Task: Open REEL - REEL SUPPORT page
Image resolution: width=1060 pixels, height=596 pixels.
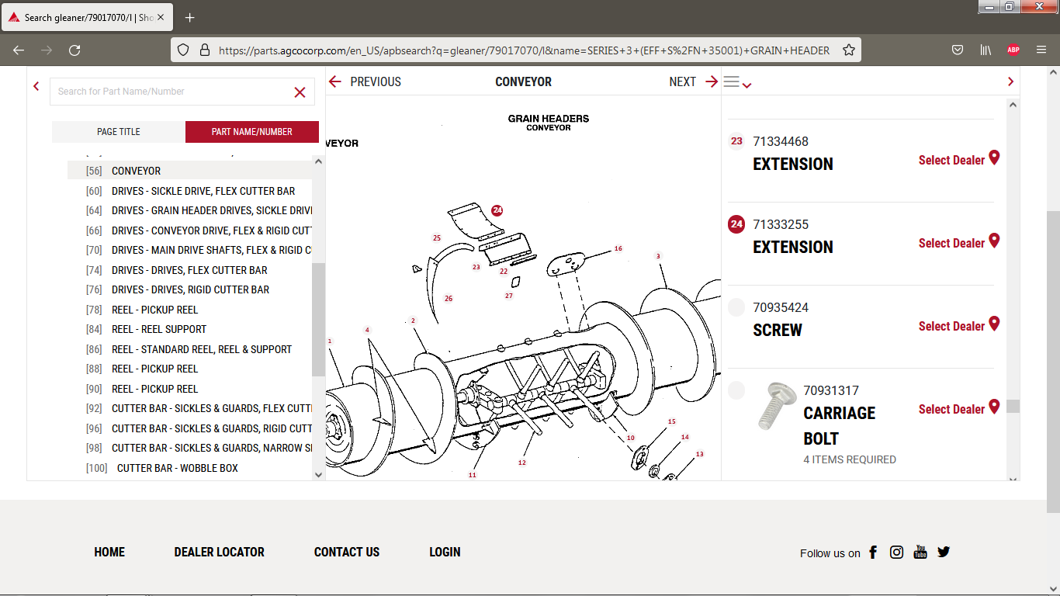Action: tap(159, 329)
